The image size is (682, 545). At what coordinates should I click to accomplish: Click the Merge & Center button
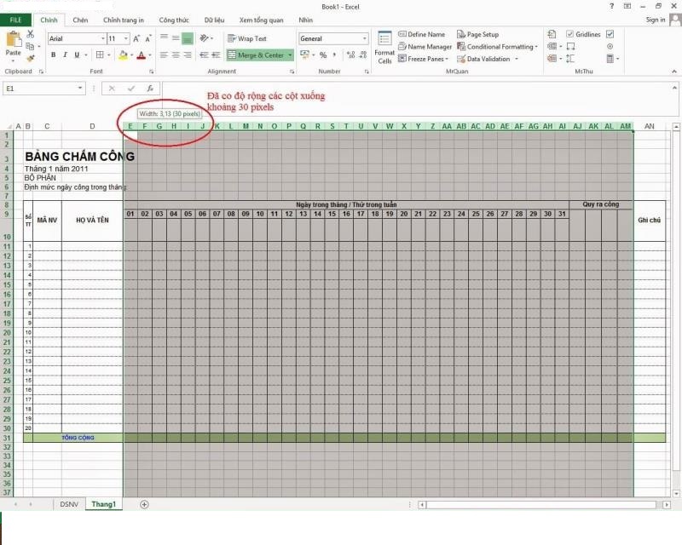coord(260,55)
